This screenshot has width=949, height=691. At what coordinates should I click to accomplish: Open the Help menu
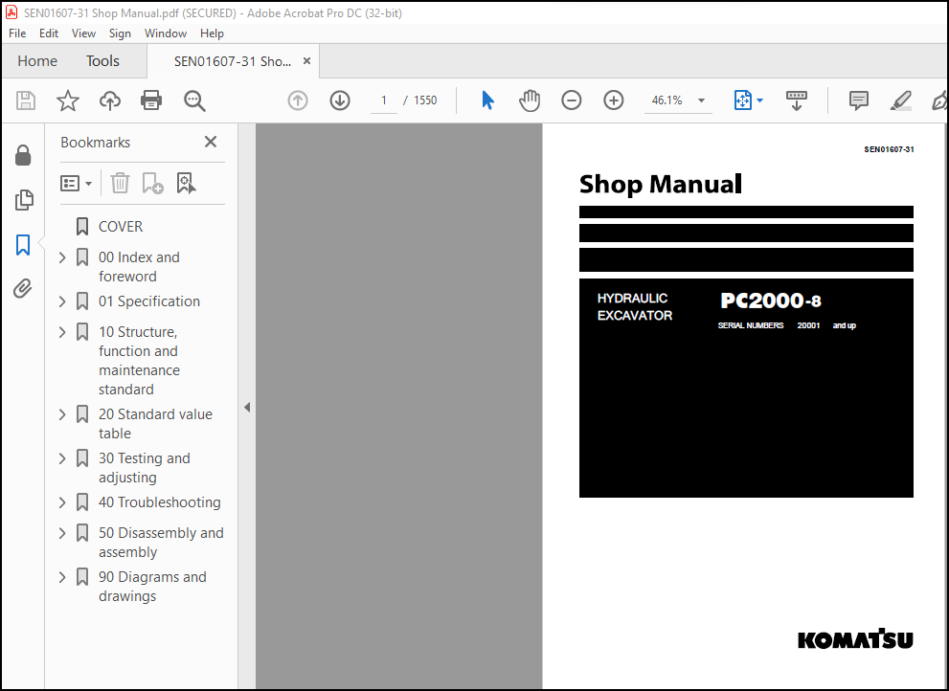[x=212, y=33]
